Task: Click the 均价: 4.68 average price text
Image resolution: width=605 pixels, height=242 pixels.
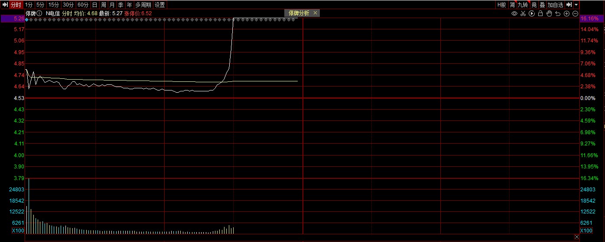Action: click(x=85, y=13)
